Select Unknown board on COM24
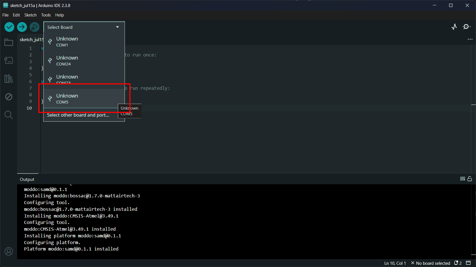Viewport: 476px width, 267px height. tap(84, 60)
